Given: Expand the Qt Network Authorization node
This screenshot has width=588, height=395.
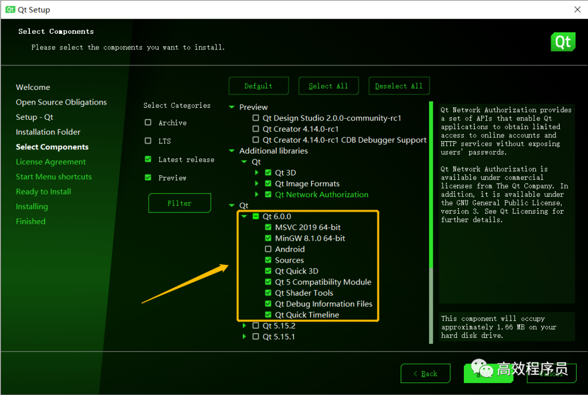Looking at the screenshot, I should [256, 195].
